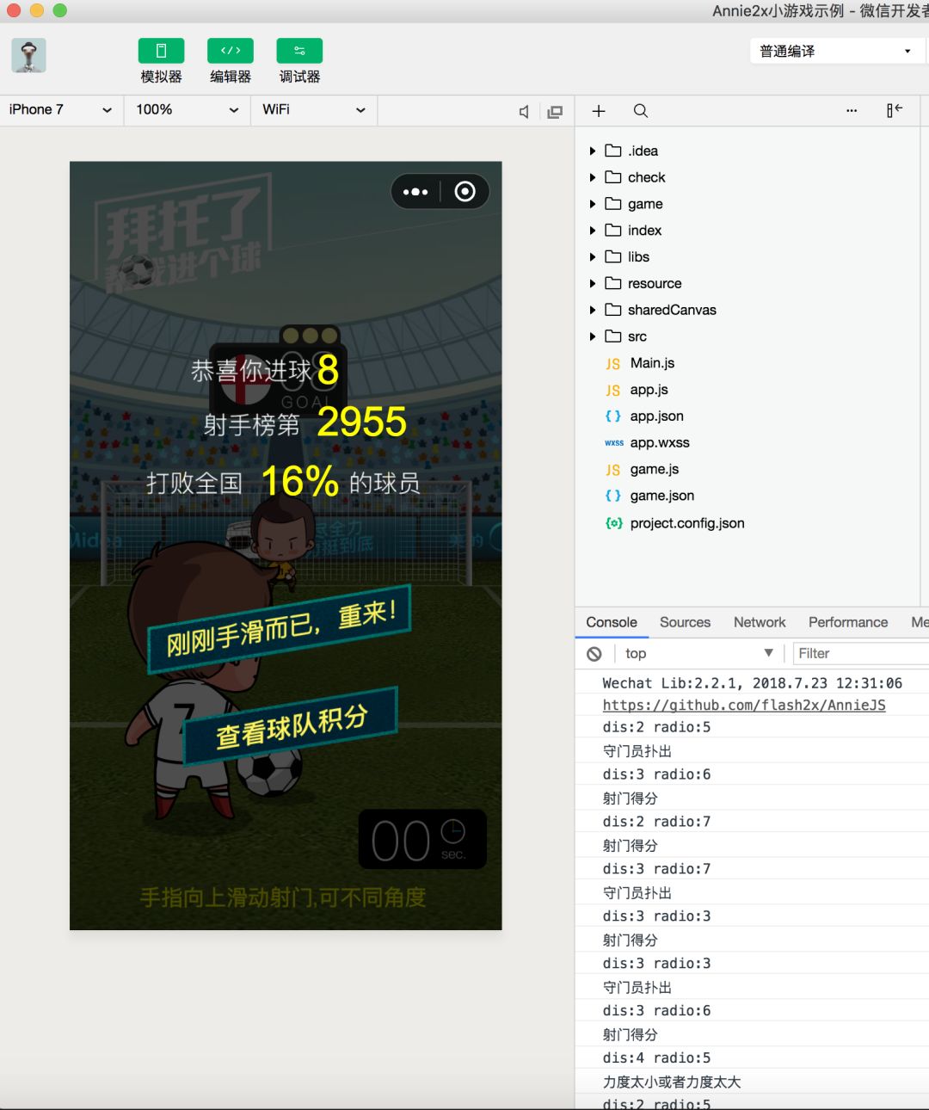
Task: Tap the 刚刚手滑而已，重来 retry button
Action: [x=280, y=628]
